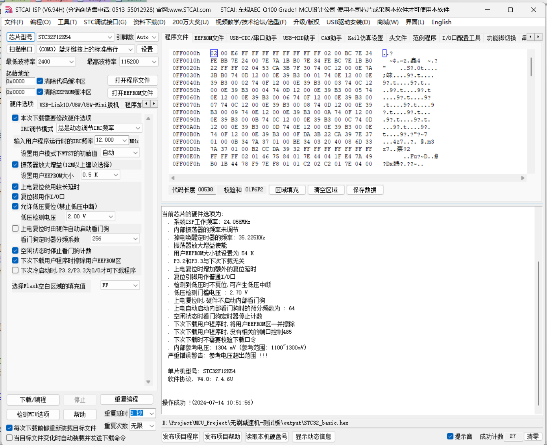Click output log vertical scrollbar
Viewport: 547px width, 445px height.
coord(538,333)
